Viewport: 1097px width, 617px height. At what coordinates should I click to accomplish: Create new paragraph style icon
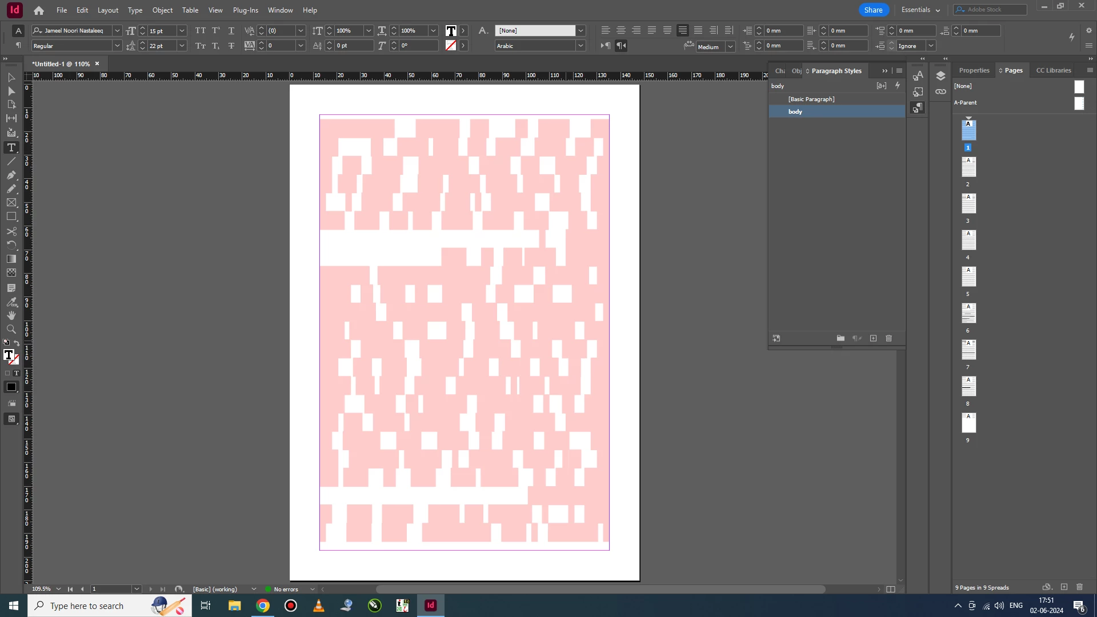point(873,338)
